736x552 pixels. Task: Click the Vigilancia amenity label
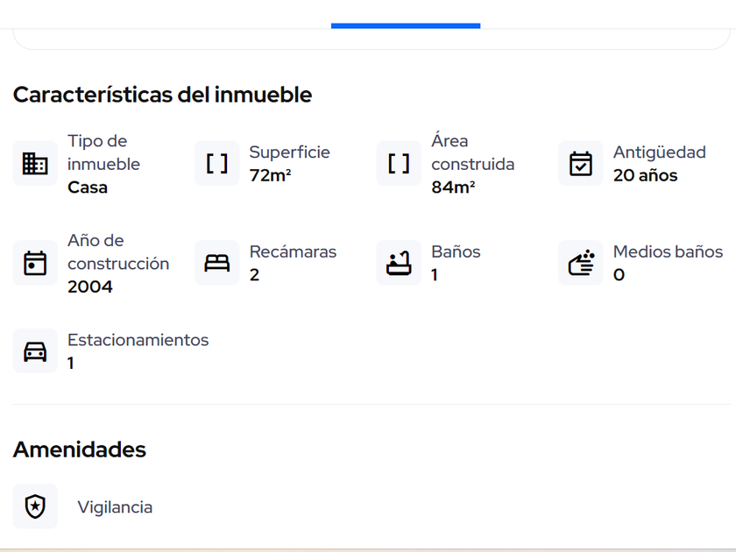(115, 507)
